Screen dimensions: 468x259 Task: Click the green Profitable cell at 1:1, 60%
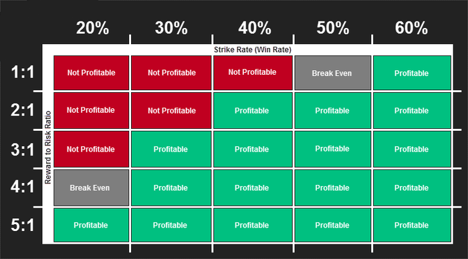pyautogui.click(x=412, y=73)
